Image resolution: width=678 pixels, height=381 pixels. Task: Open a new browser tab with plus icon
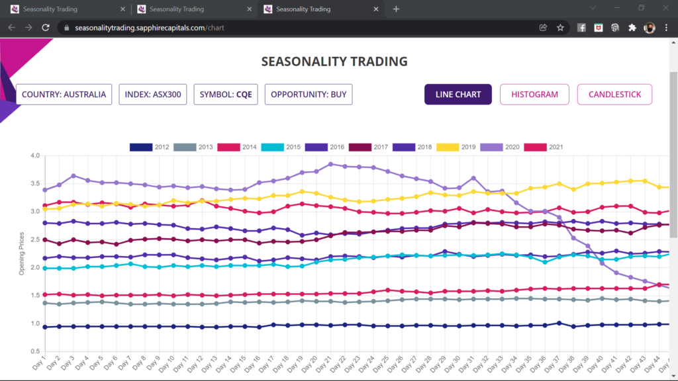396,9
